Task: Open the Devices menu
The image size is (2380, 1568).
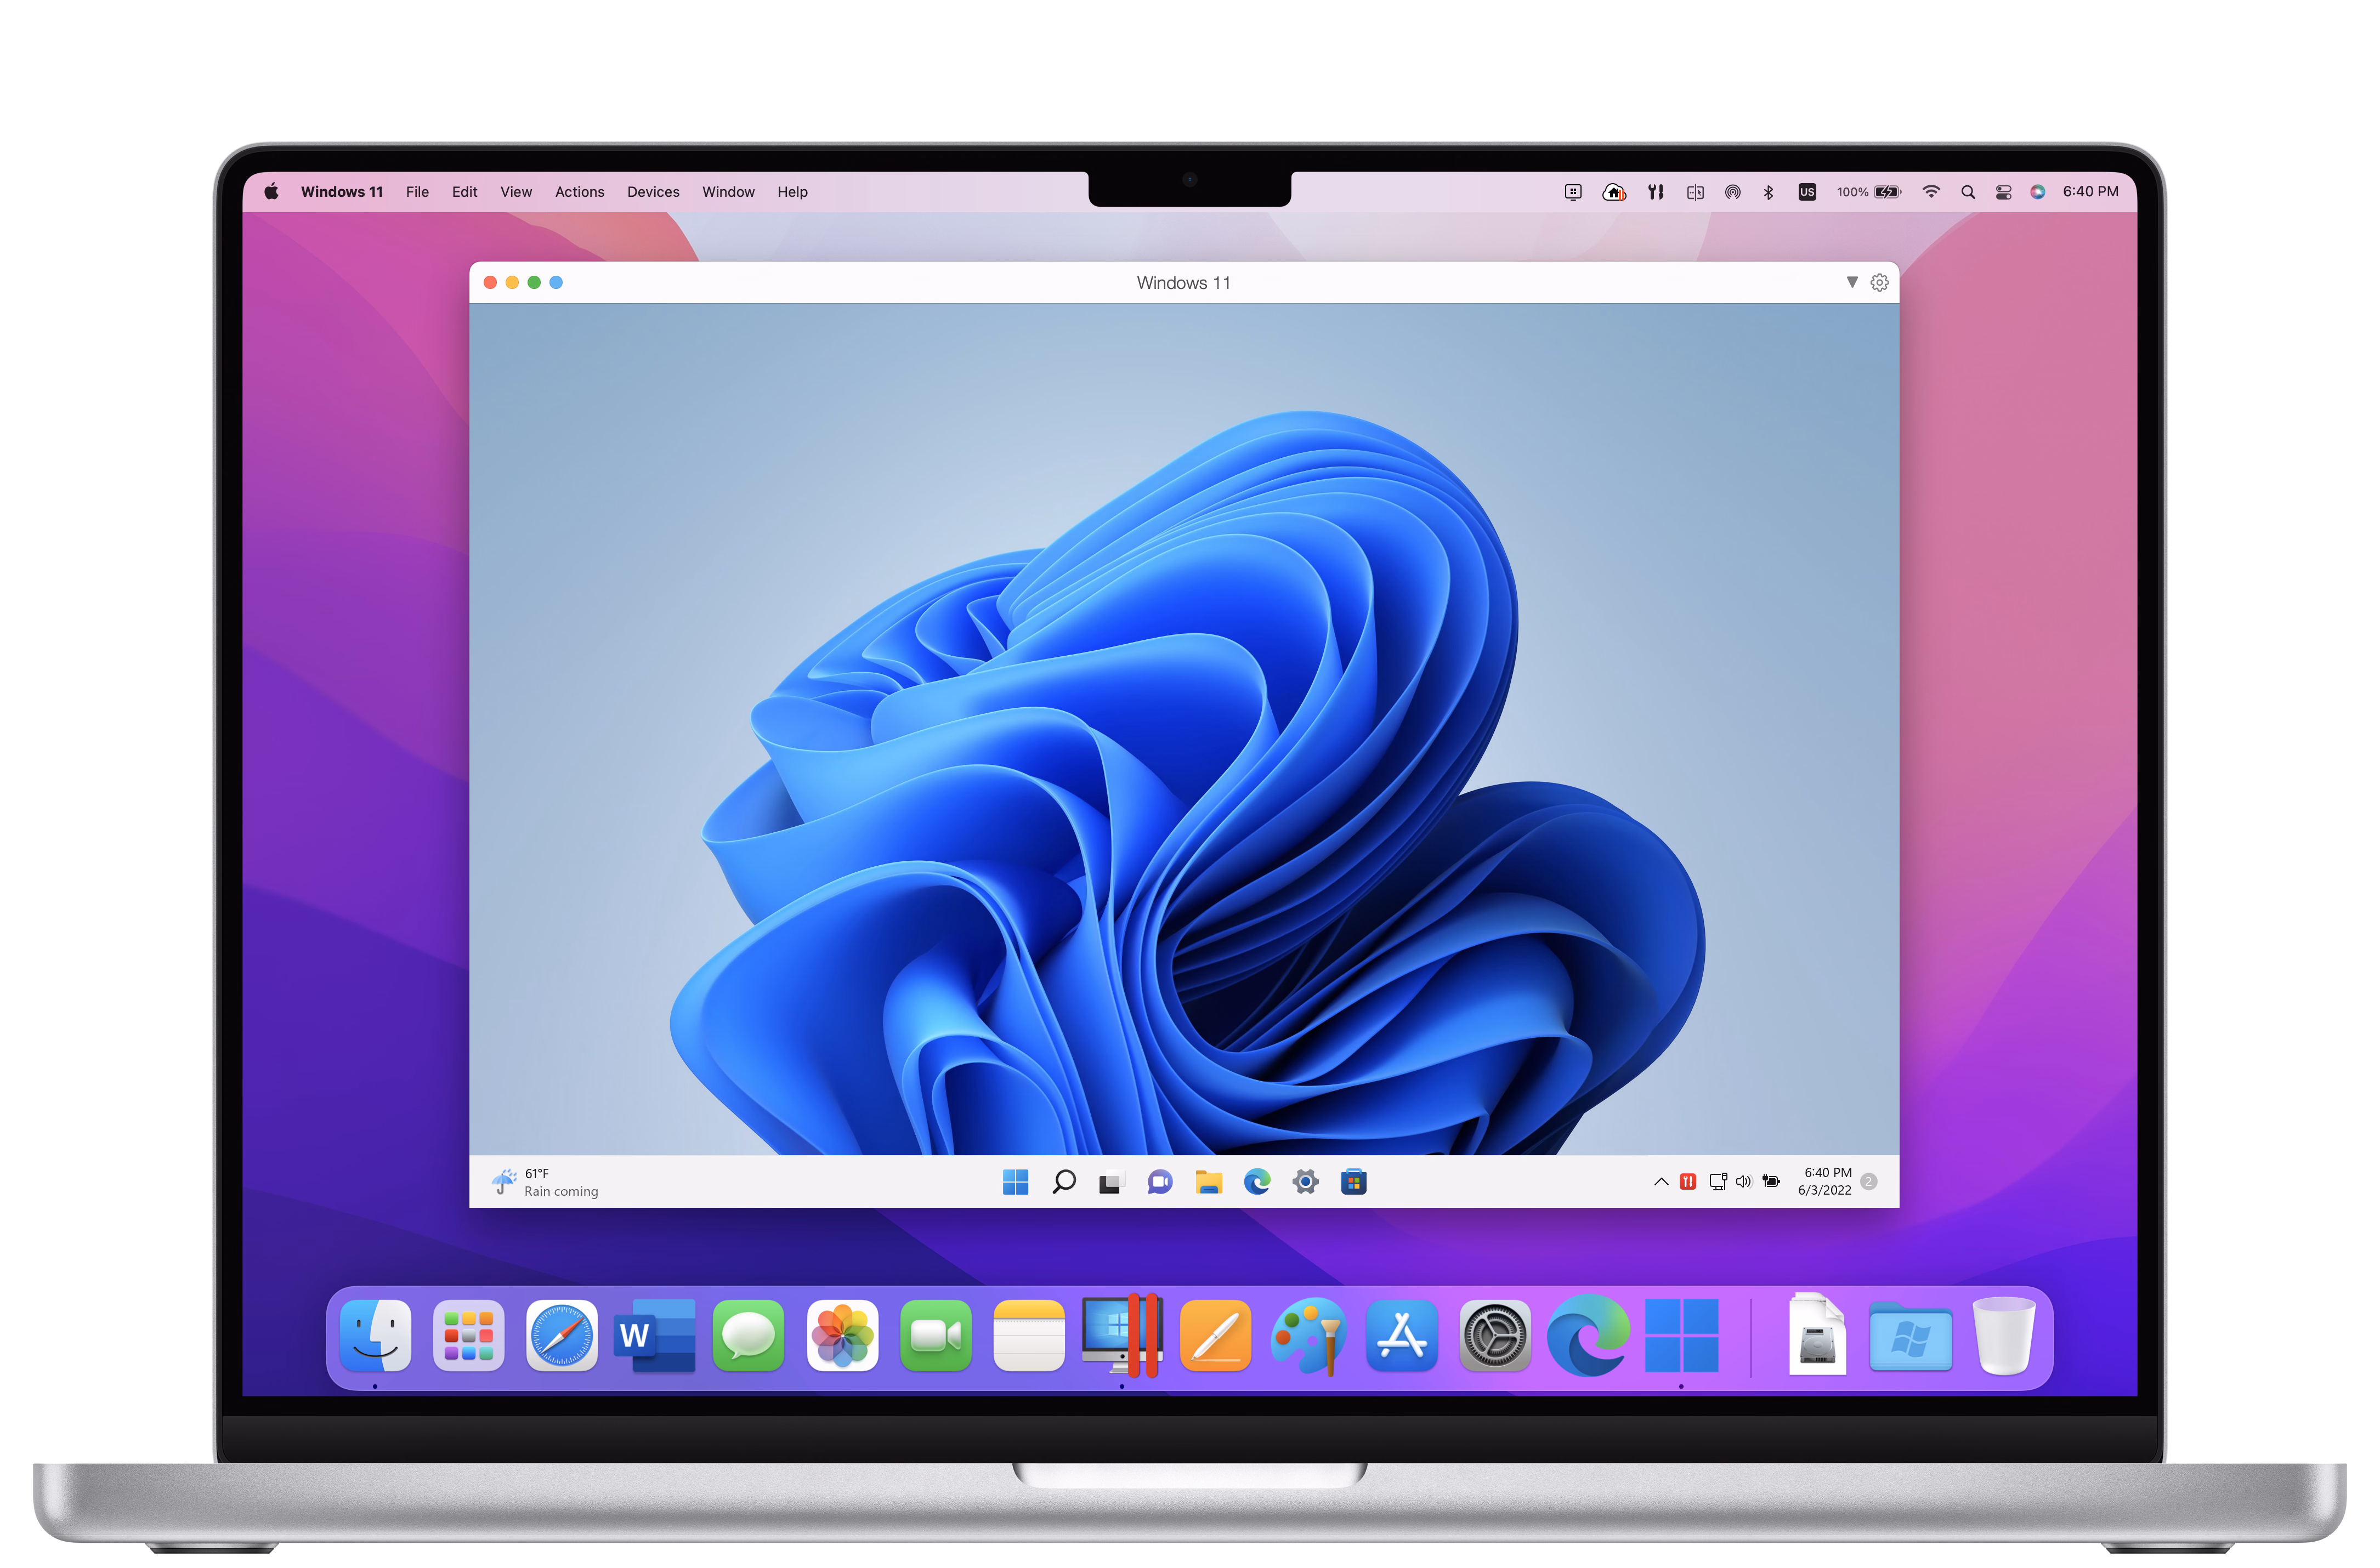Action: (653, 192)
